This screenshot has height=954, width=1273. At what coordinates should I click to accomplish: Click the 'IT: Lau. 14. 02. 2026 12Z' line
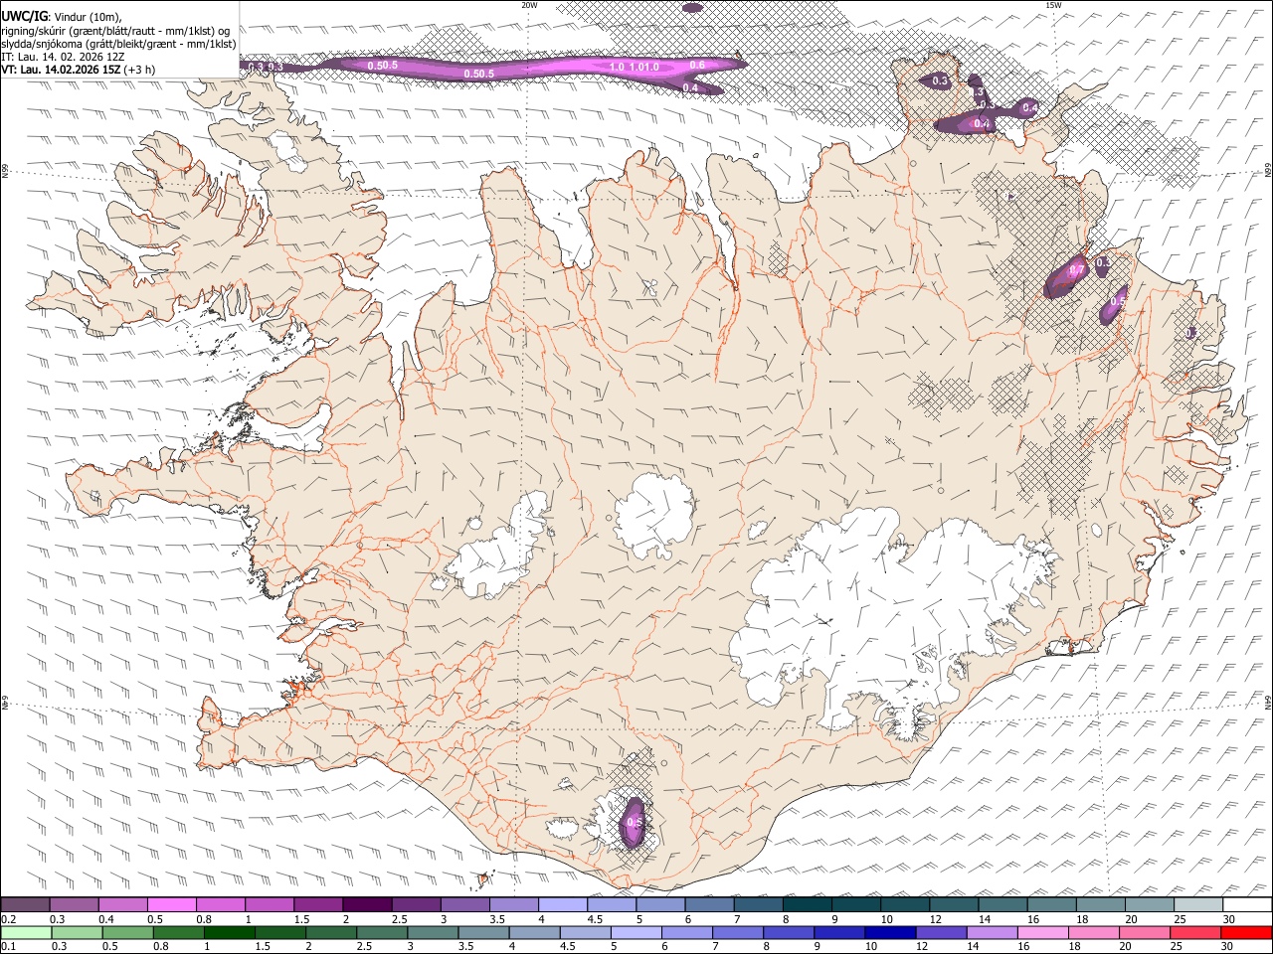[x=64, y=57]
